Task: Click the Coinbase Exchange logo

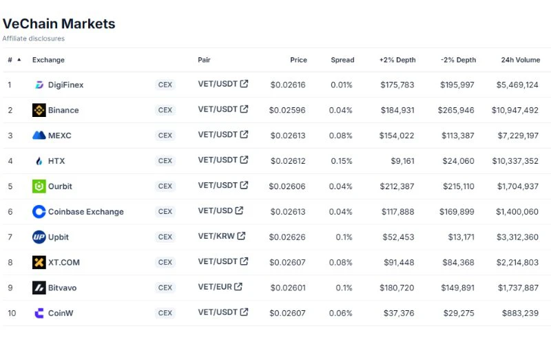Action: pyautogui.click(x=39, y=211)
